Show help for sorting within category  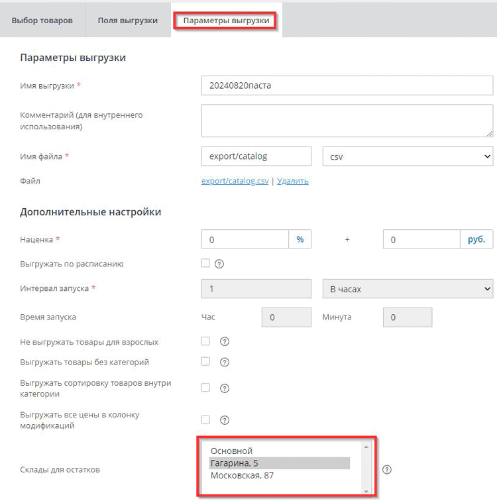(225, 388)
